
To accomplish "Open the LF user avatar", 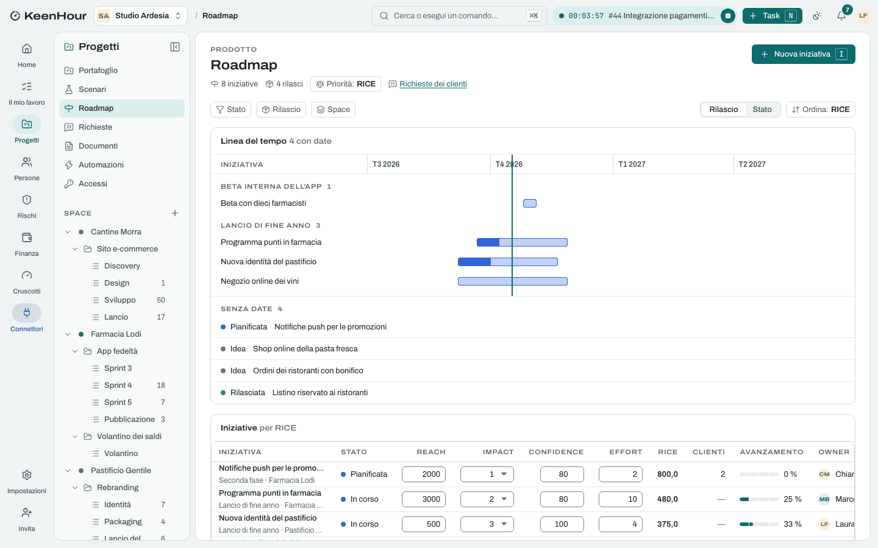I will pos(863,16).
